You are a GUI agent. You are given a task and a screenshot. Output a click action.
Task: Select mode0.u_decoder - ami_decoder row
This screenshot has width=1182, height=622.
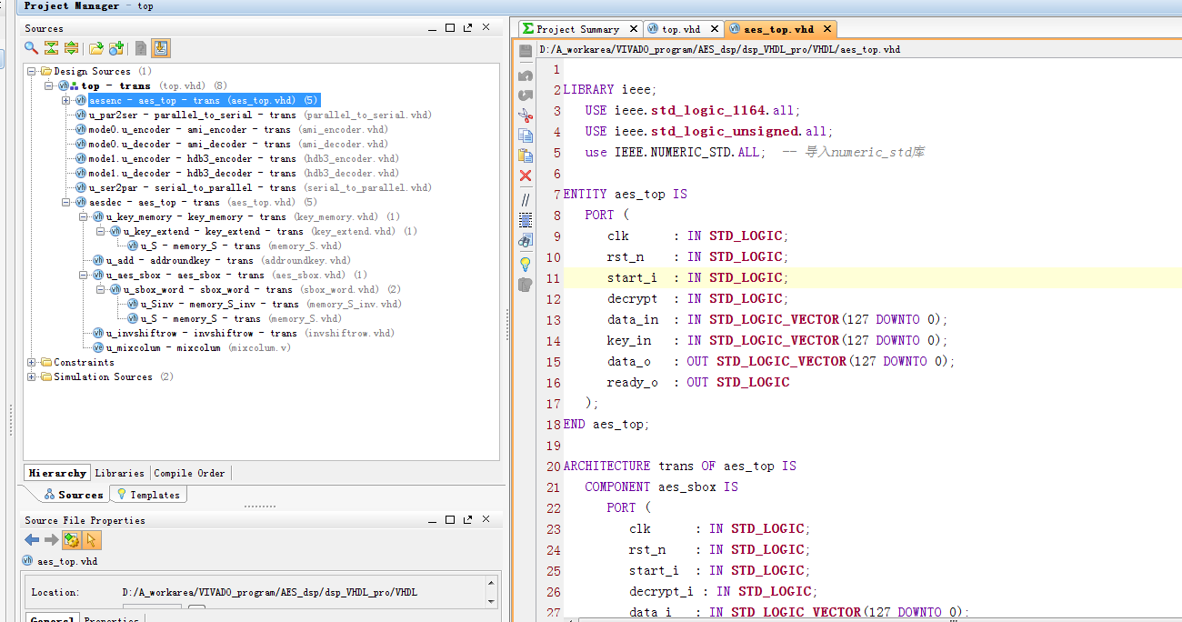(232, 144)
